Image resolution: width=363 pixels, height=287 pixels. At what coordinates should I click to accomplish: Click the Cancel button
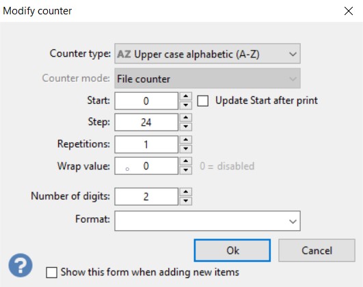[317, 250]
